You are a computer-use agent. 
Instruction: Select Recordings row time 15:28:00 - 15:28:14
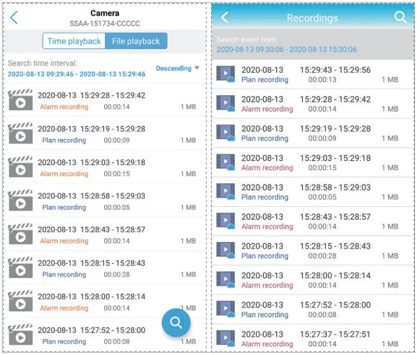tap(335, 276)
